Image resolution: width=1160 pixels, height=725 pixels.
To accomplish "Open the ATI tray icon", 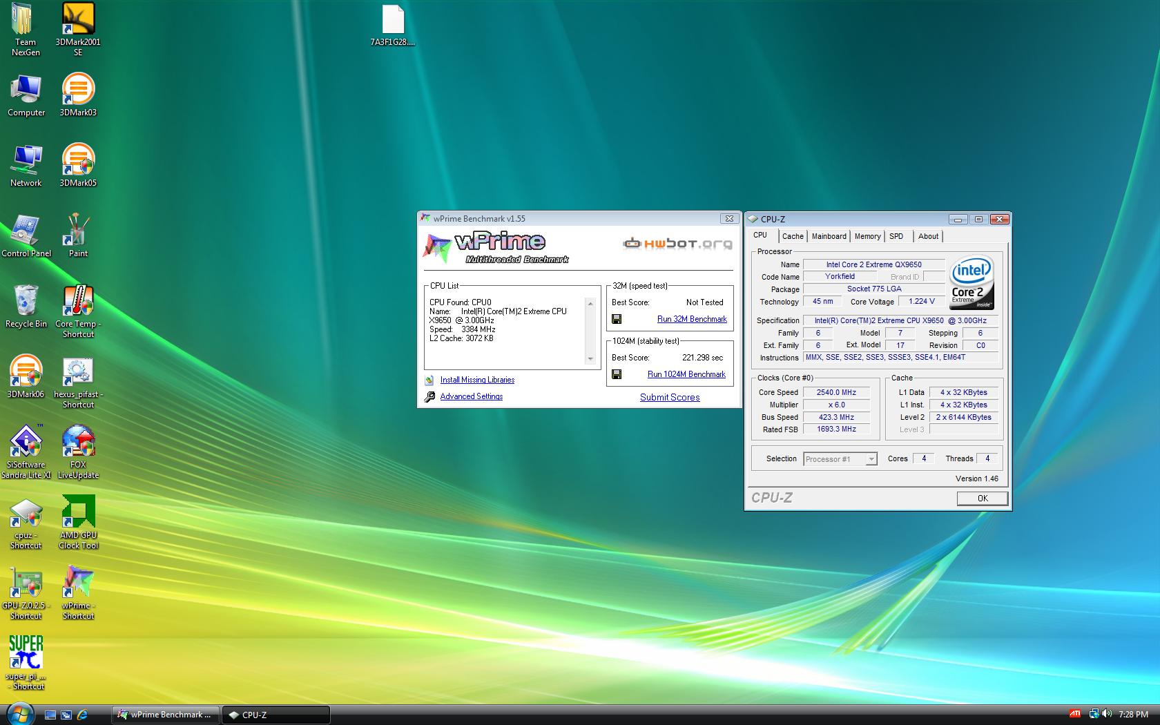I will click(x=1075, y=714).
